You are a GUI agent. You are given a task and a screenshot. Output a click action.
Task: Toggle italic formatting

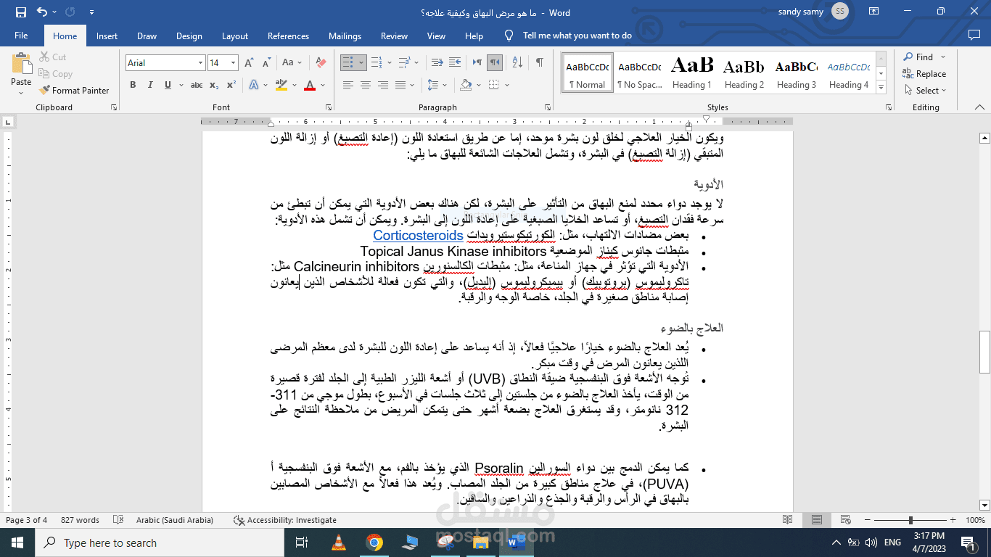click(150, 85)
